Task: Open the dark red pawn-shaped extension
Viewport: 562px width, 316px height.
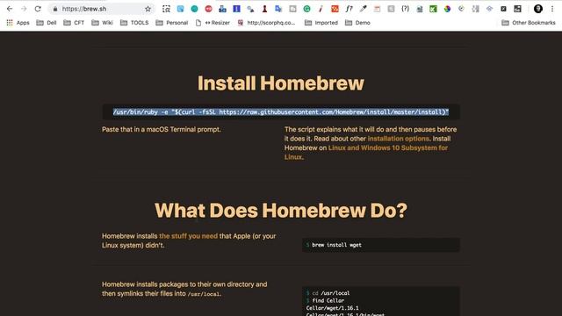Action: click(x=264, y=9)
